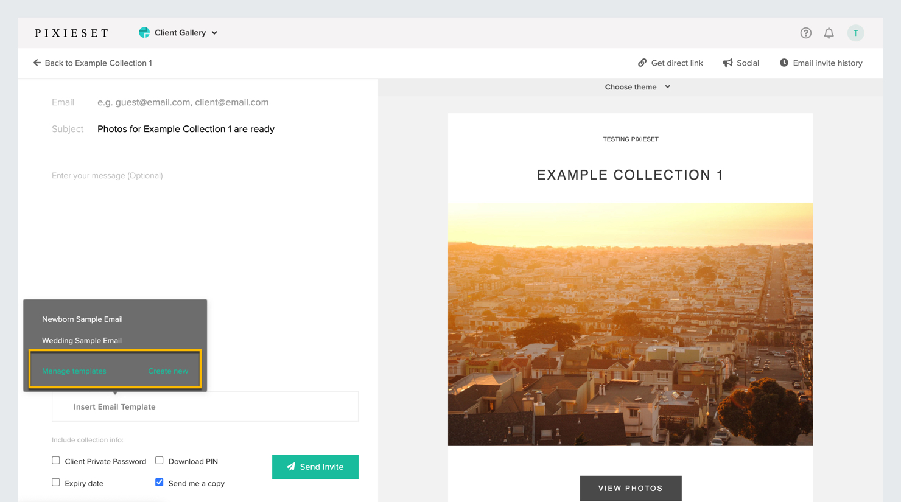Viewport: 901px width, 502px height.
Task: Enable Client Private Password checkbox
Action: [56, 461]
